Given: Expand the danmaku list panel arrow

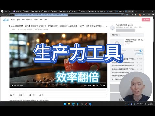Looking at the screenshot, I should click(141, 35).
